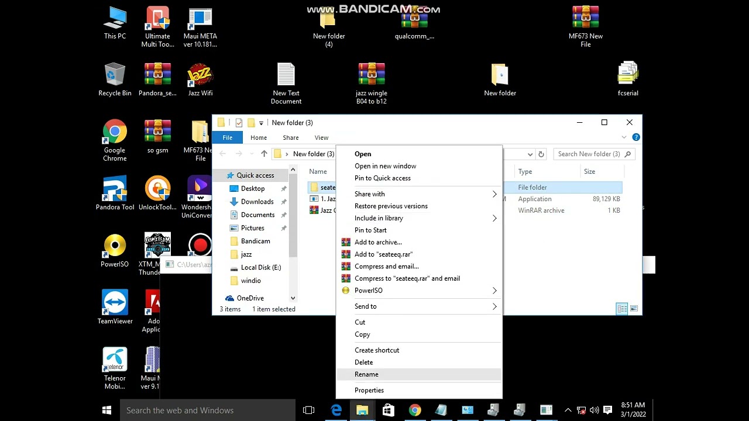The image size is (749, 421).
Task: Click the Explorer help question mark icon
Action: coord(636,137)
